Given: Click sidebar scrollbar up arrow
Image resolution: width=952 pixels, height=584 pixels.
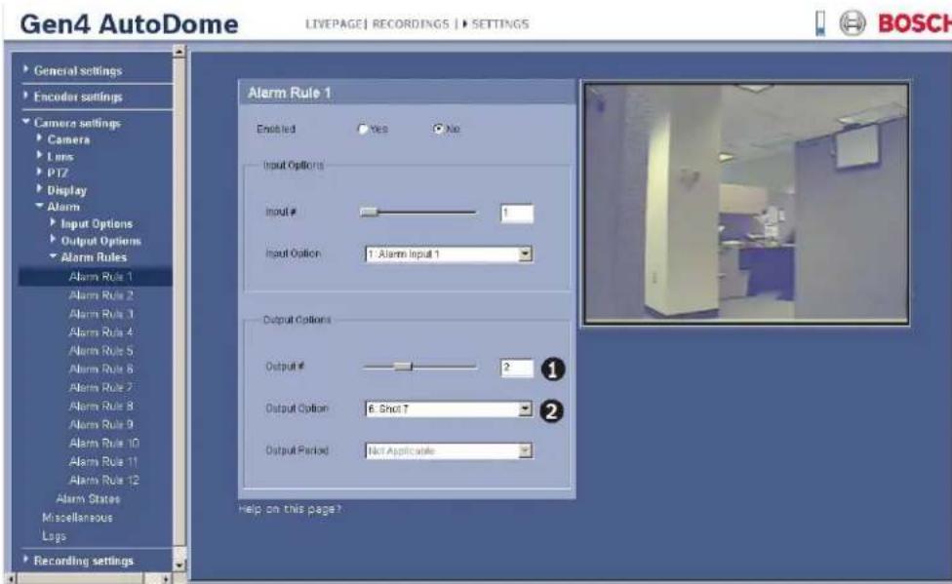Looking at the screenshot, I should point(179,51).
